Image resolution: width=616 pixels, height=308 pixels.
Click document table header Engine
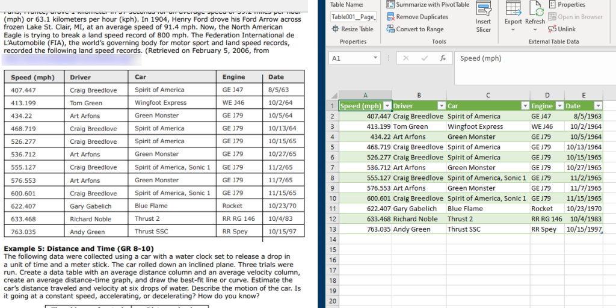click(x=233, y=77)
